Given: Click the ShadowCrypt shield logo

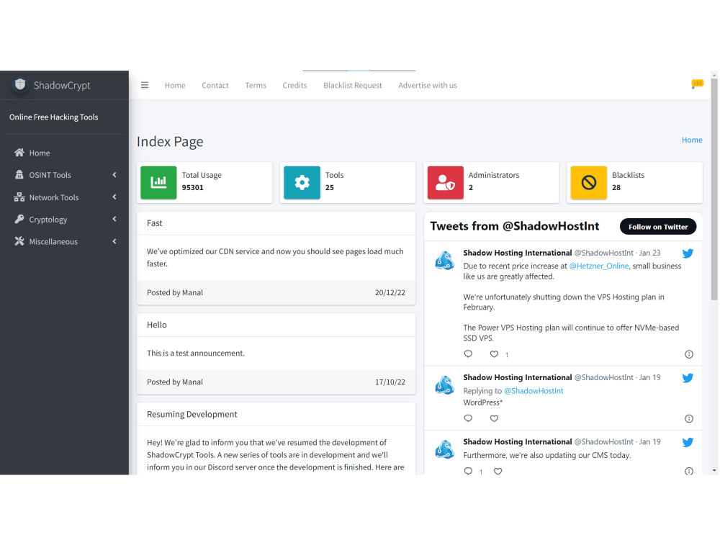Looking at the screenshot, I should 20,85.
